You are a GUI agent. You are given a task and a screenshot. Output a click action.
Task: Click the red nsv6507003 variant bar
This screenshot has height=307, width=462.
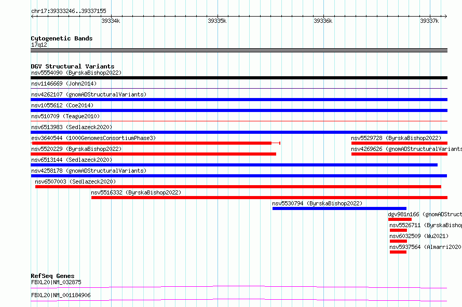(238, 187)
